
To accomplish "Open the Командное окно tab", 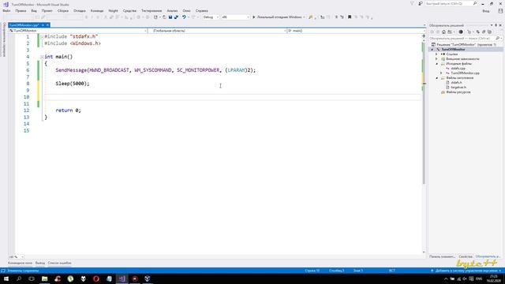I will point(20,263).
